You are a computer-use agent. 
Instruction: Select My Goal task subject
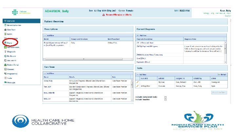click(162, 82)
